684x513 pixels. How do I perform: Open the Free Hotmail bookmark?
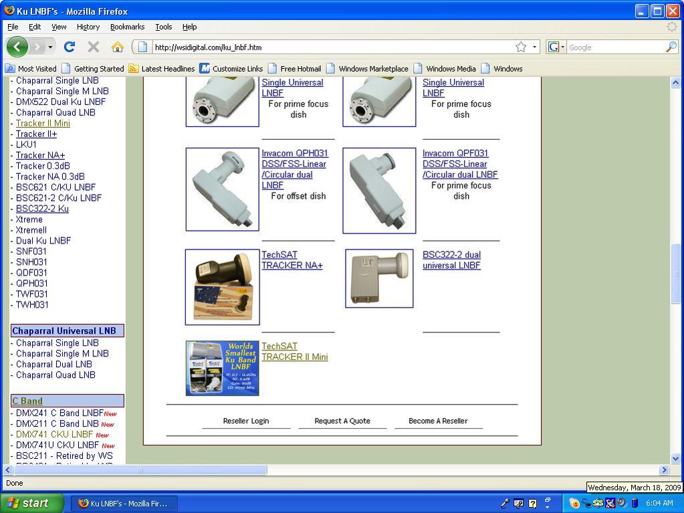pyautogui.click(x=295, y=68)
